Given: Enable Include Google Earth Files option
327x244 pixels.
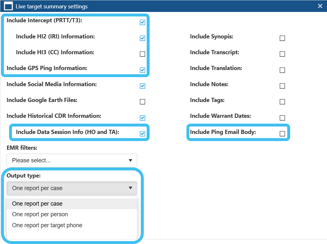Looking at the screenshot, I should [142, 102].
